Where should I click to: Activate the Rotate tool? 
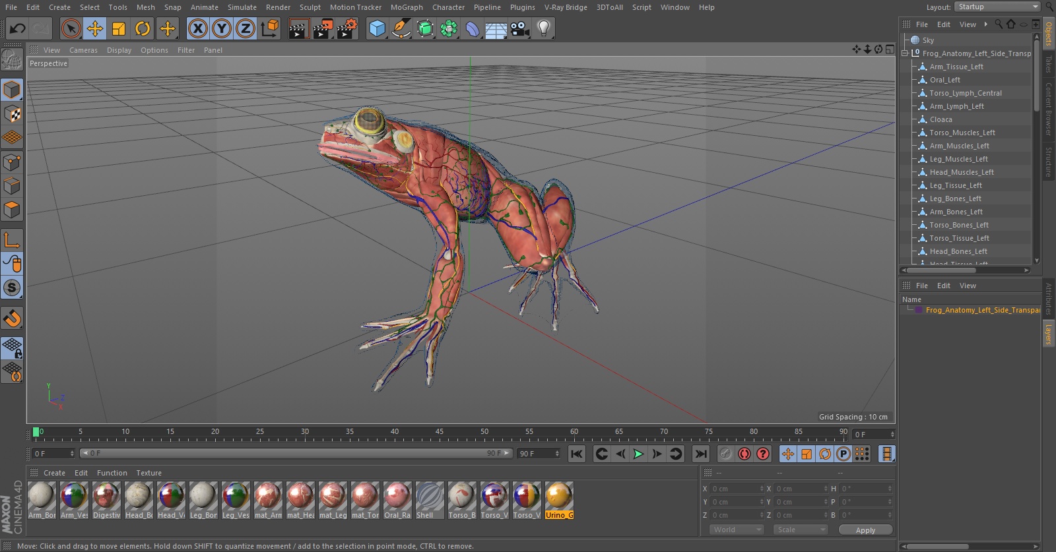pyautogui.click(x=143, y=28)
